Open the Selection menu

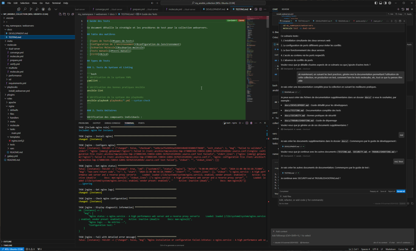25,3
